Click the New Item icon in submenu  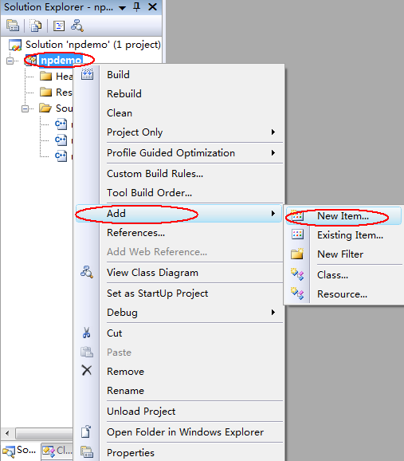pos(297,216)
